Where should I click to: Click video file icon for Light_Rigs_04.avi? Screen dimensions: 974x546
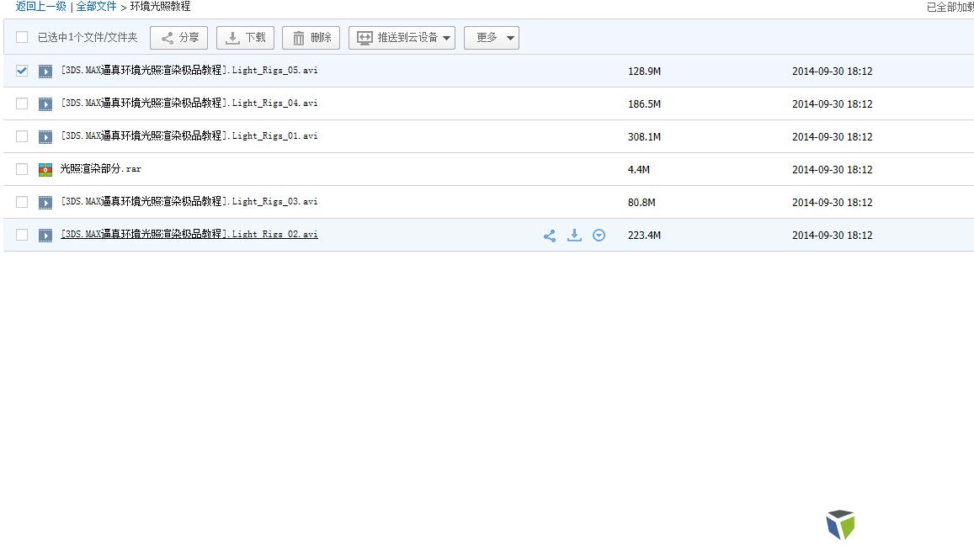click(45, 104)
